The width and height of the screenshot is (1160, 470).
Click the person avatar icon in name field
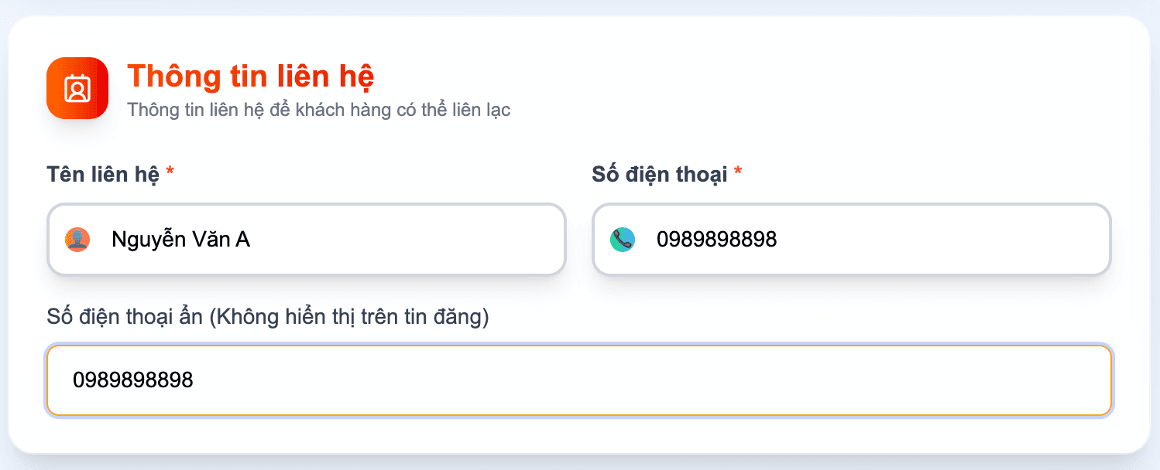(77, 240)
